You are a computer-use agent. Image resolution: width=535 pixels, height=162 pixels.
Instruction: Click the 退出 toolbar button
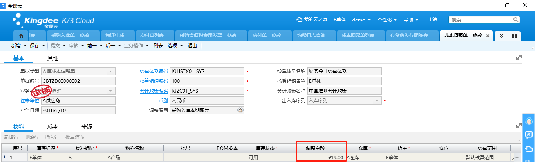click(192, 46)
